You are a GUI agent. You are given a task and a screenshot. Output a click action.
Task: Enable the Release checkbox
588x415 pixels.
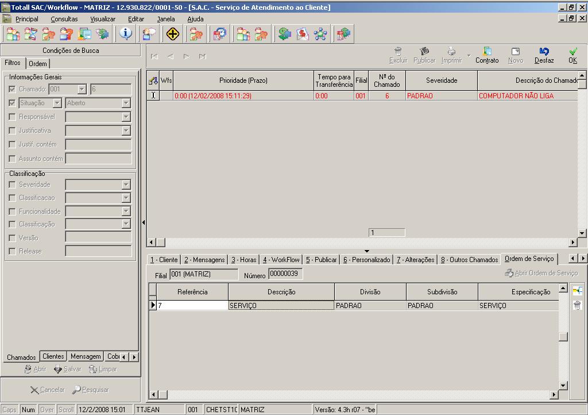12,251
